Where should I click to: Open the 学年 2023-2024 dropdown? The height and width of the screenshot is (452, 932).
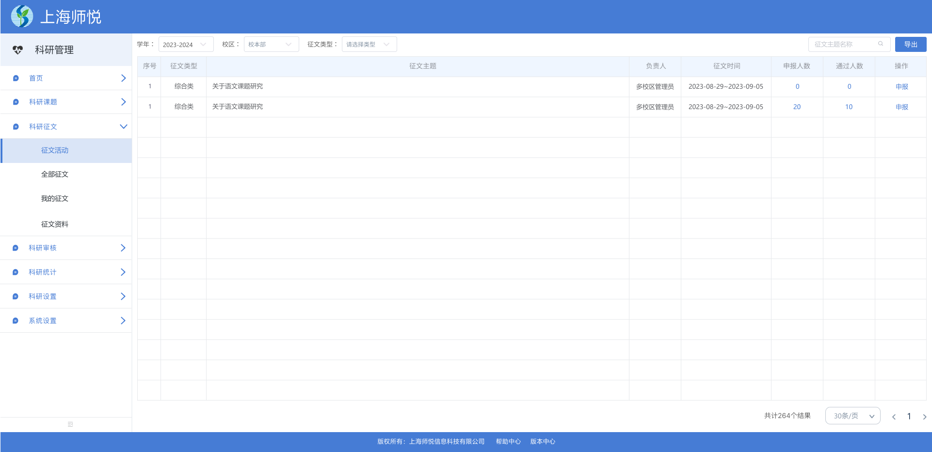(186, 45)
